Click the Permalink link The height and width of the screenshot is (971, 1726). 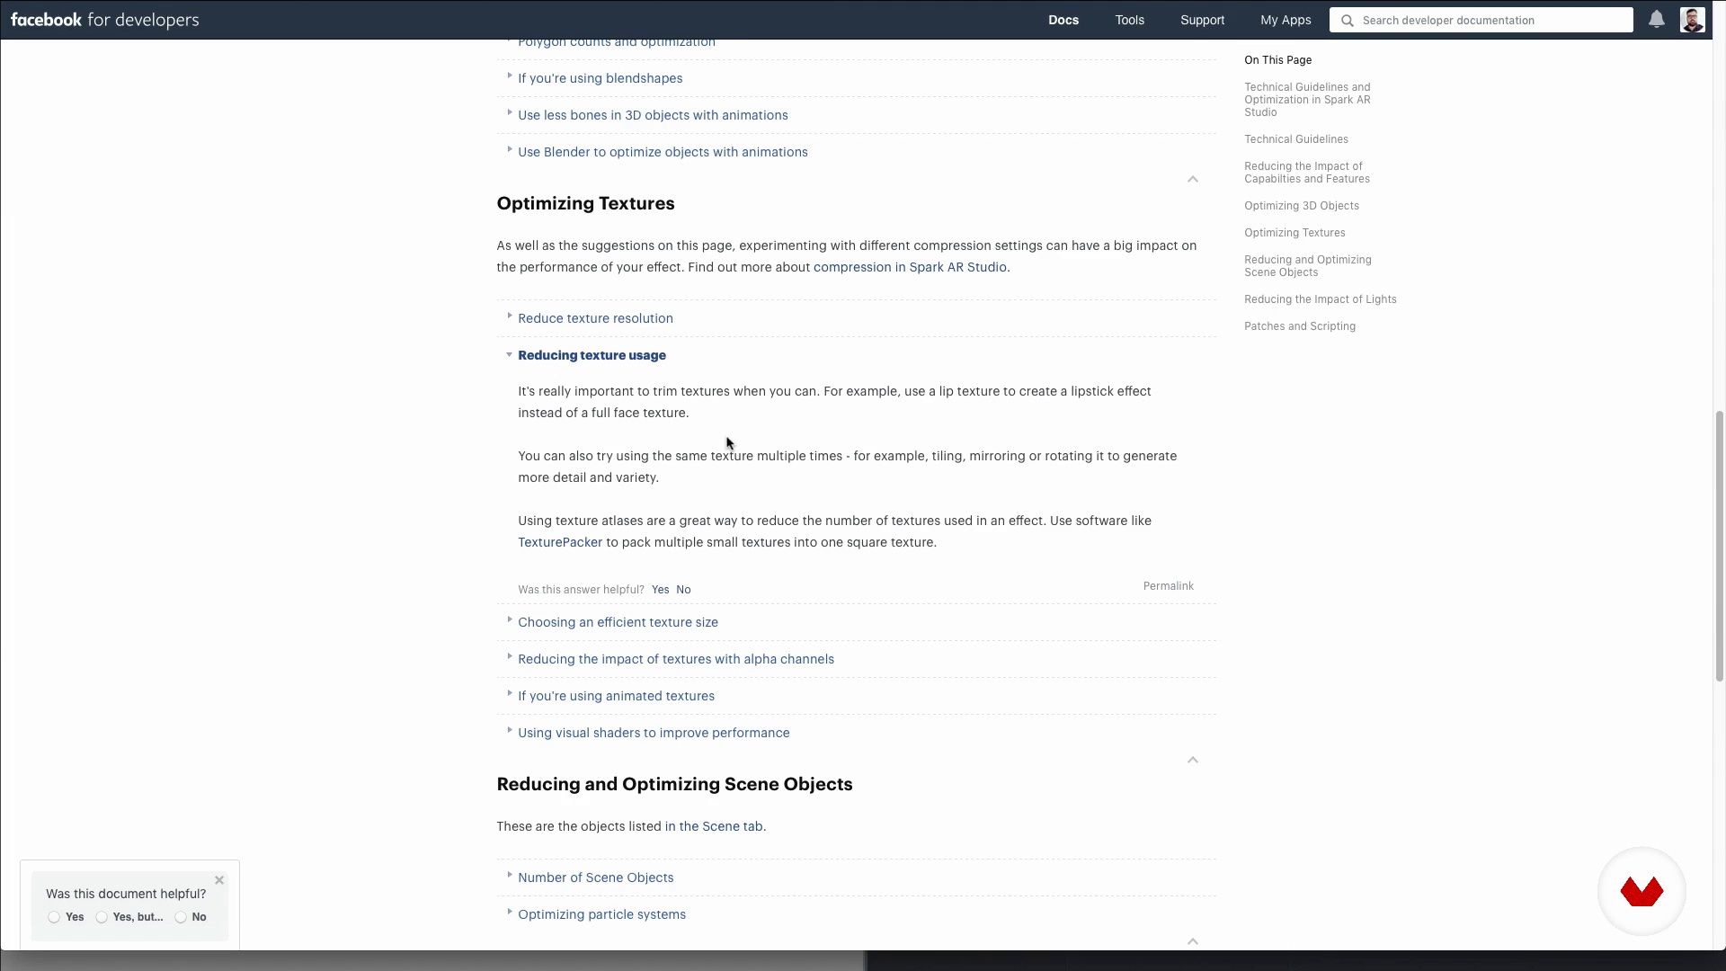(x=1169, y=586)
